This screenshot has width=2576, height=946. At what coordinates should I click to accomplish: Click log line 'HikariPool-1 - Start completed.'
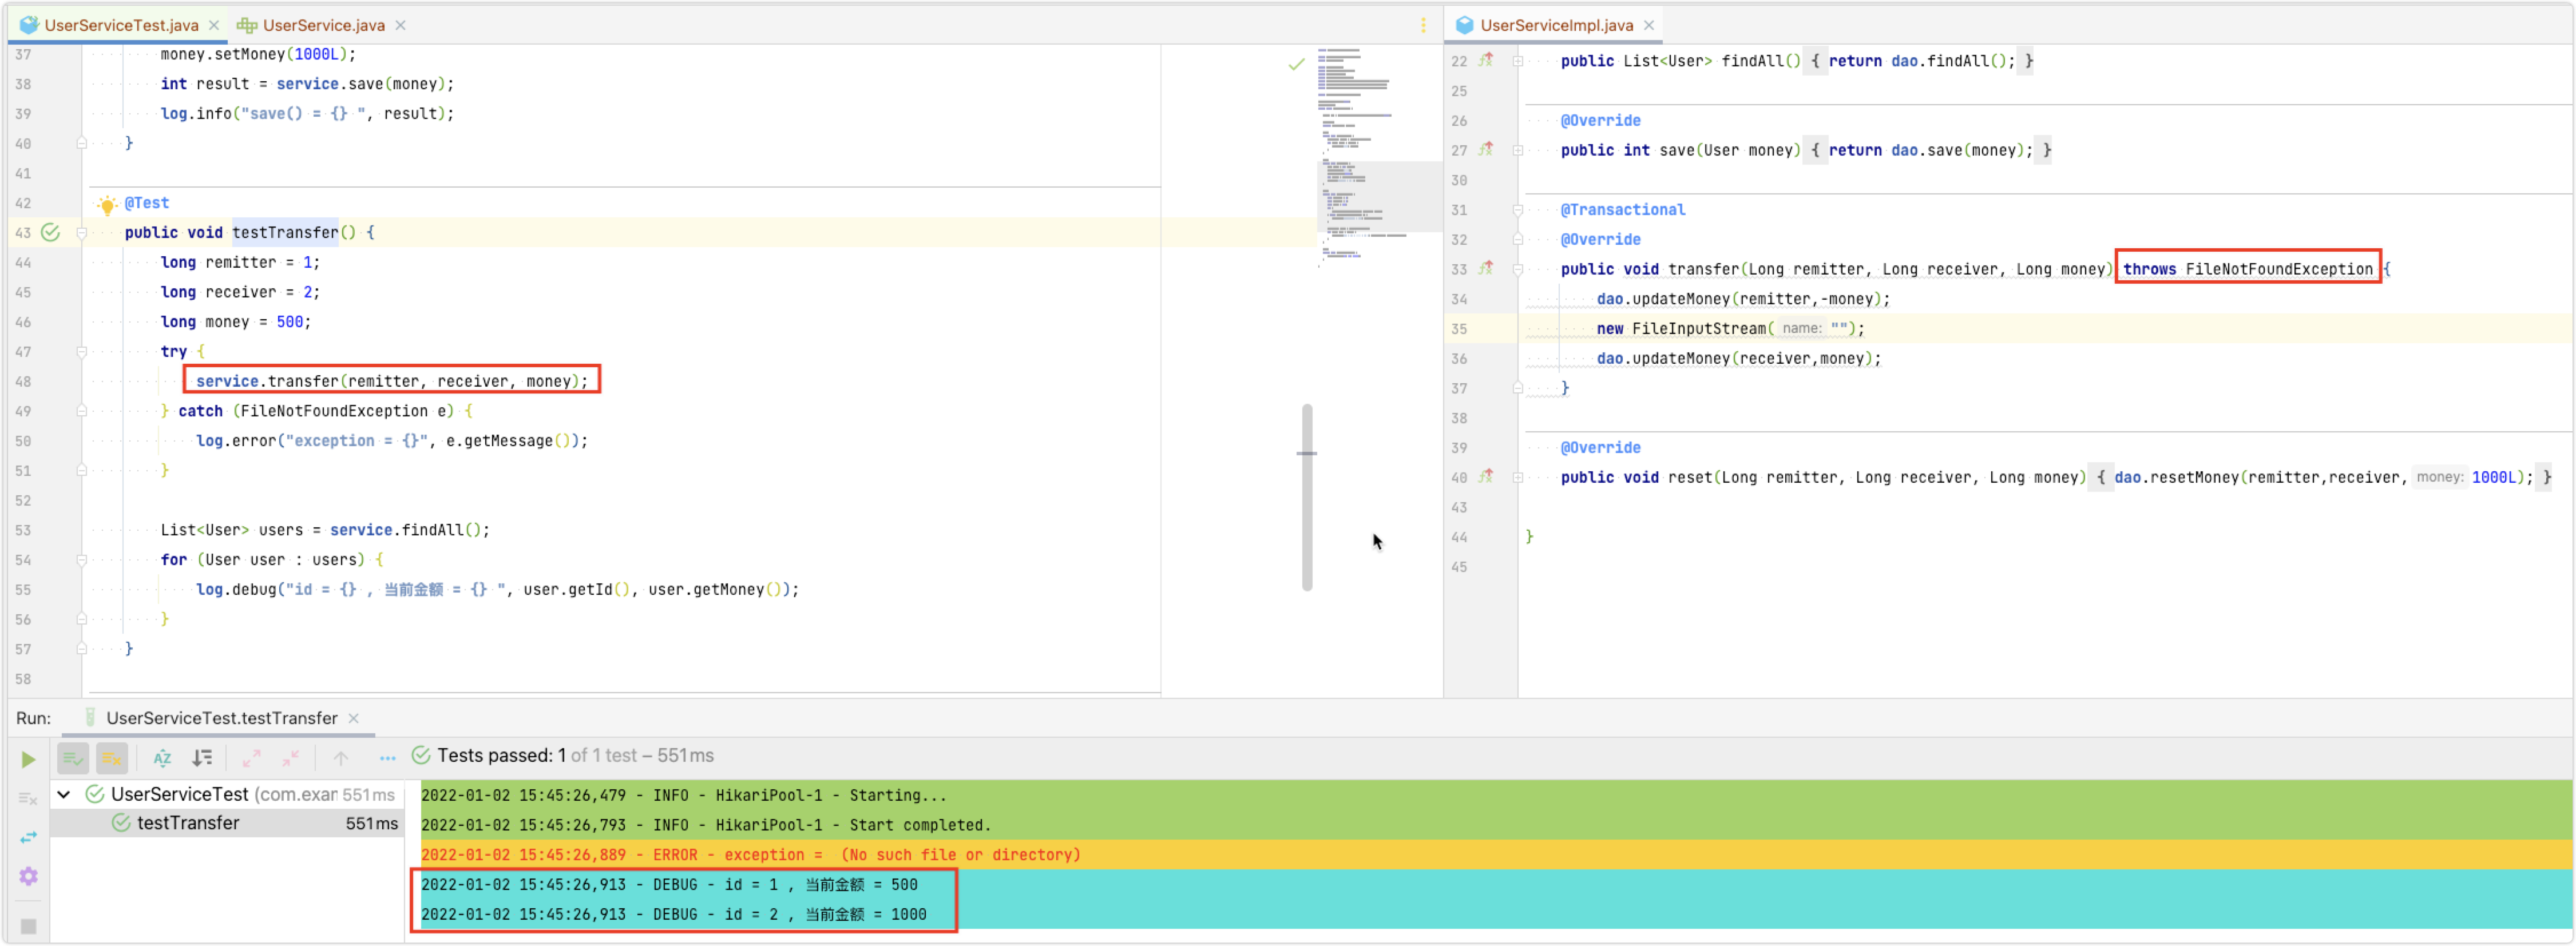pyautogui.click(x=705, y=825)
